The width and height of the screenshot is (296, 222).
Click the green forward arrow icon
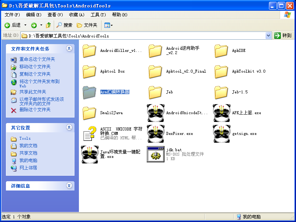34,25
